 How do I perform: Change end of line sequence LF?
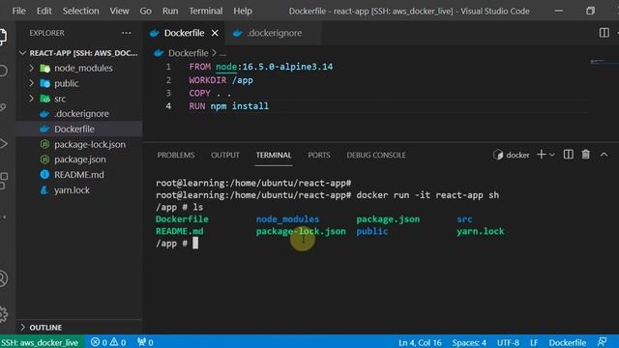[x=534, y=342]
